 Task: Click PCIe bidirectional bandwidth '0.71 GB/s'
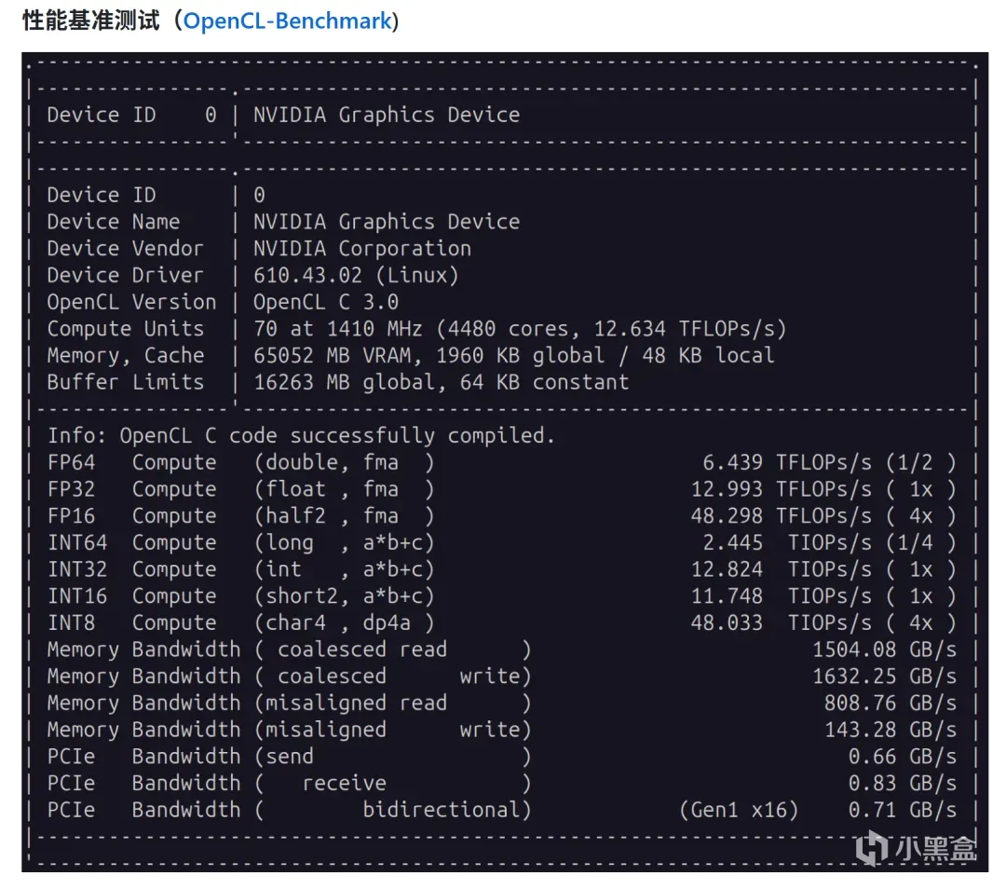tap(903, 810)
